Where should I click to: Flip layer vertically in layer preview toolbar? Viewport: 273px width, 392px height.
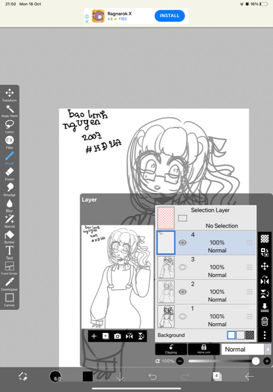141,336
